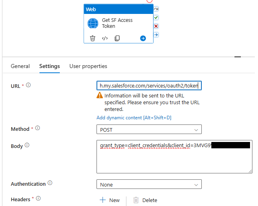Click the info icon beside URL

click(x=28, y=85)
